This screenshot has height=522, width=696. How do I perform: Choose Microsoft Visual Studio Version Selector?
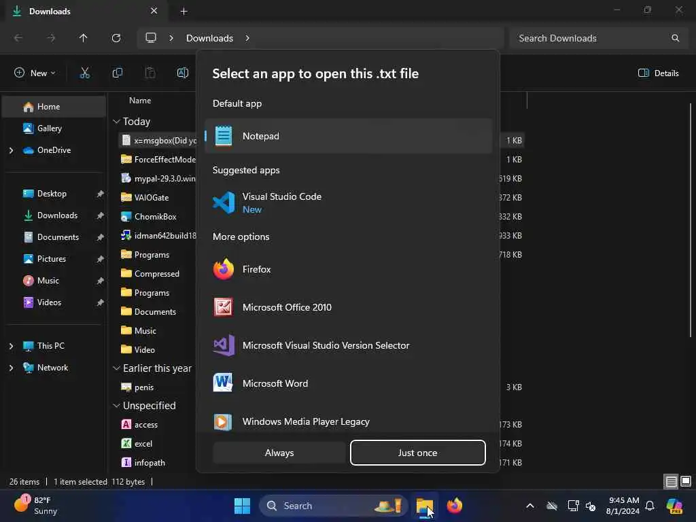(x=349, y=345)
